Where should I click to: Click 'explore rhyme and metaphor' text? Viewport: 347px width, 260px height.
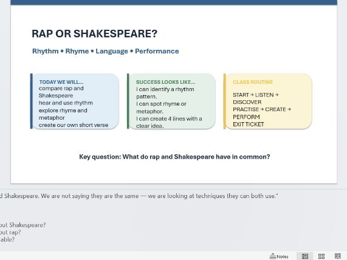pos(63,114)
